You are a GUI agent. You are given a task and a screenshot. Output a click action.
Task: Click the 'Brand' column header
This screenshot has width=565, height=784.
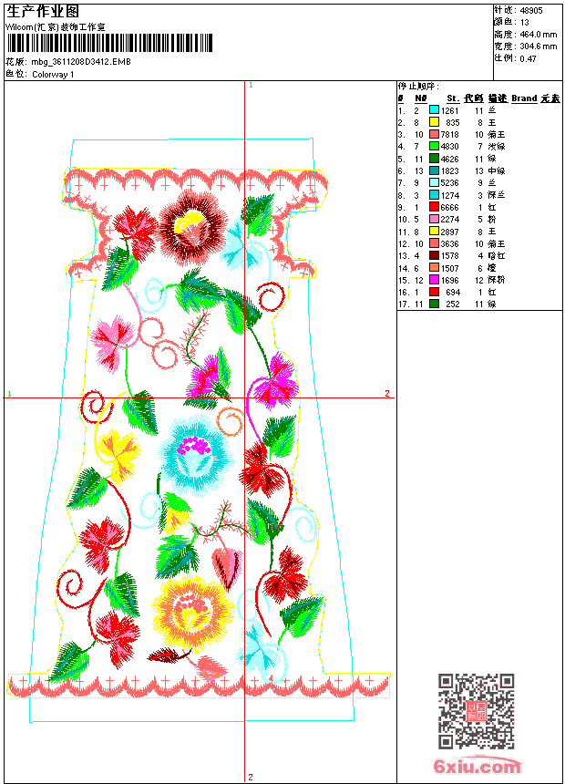[x=524, y=98]
